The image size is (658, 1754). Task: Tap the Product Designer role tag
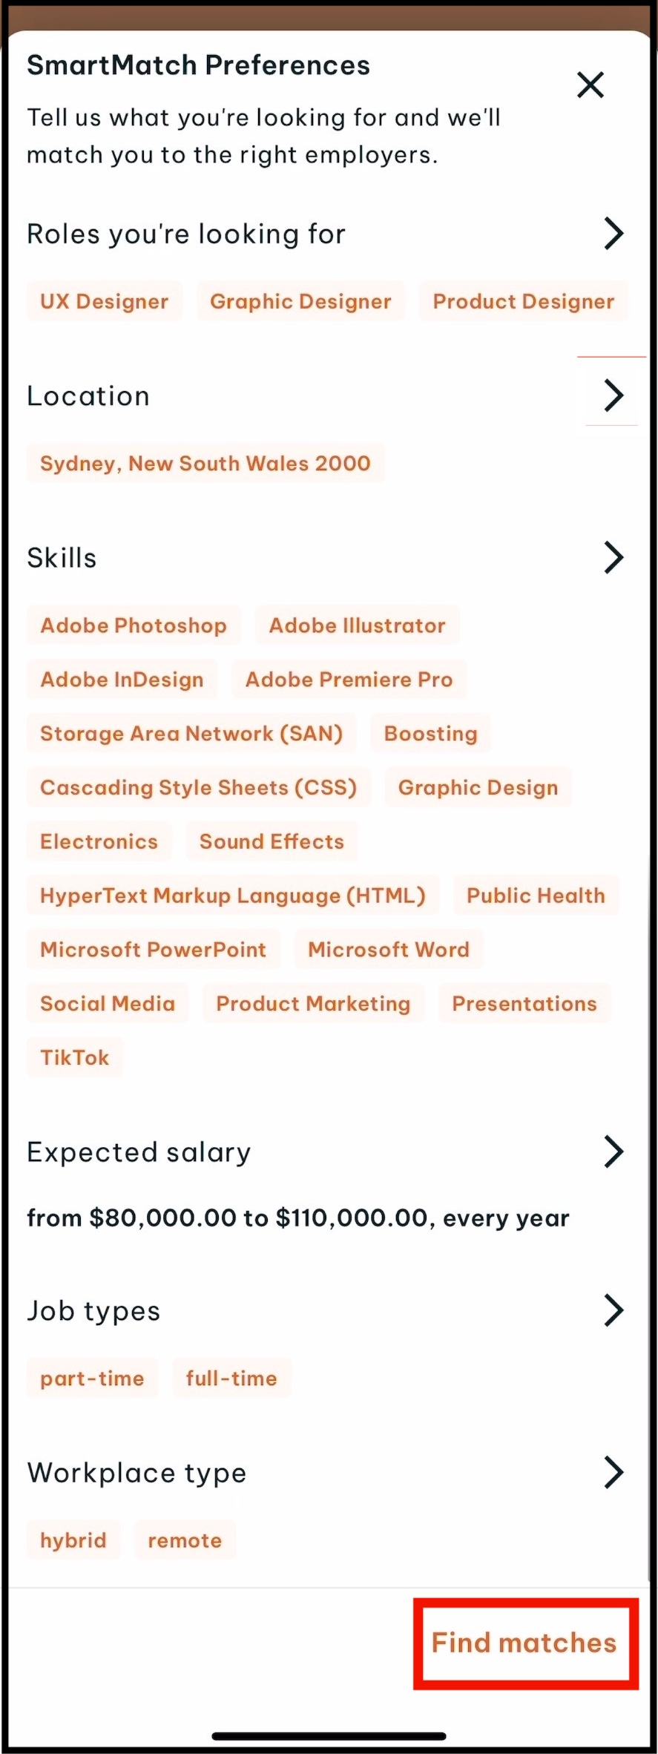tap(524, 301)
